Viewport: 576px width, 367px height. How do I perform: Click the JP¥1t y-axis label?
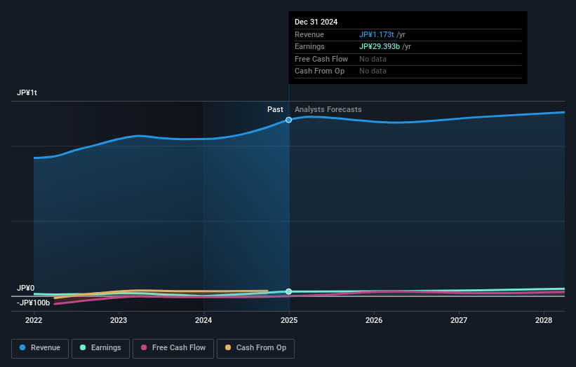click(x=27, y=92)
